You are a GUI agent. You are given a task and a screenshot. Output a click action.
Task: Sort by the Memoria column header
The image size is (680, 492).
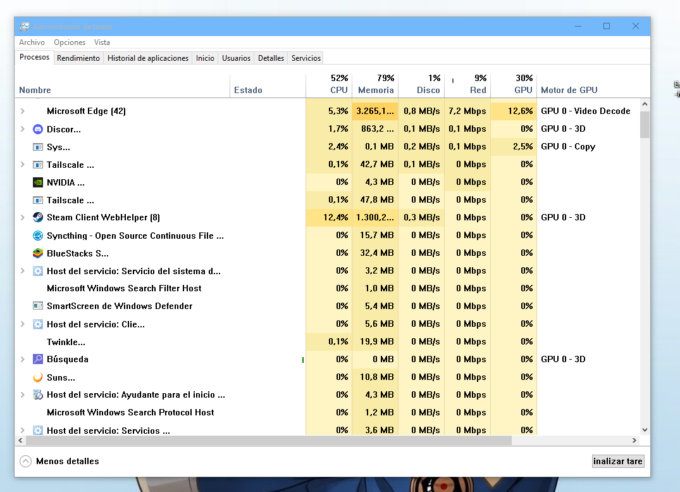(375, 85)
